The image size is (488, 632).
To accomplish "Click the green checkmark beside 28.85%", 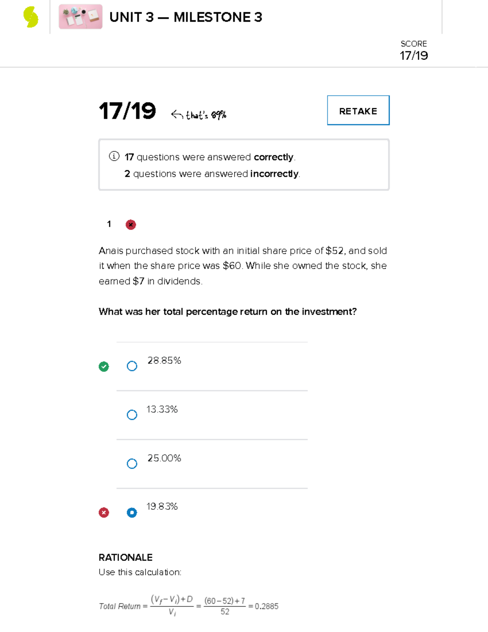I will pyautogui.click(x=104, y=367).
